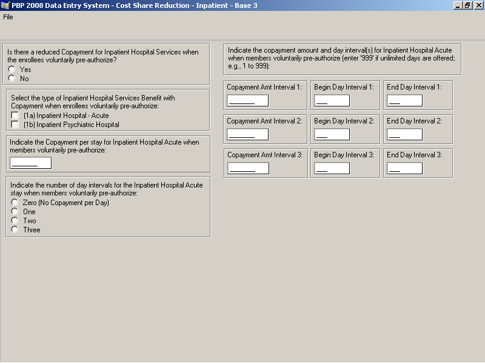The height and width of the screenshot is (363, 485).
Task: Click Copayment Amt Interval 1 field
Action: click(248, 100)
